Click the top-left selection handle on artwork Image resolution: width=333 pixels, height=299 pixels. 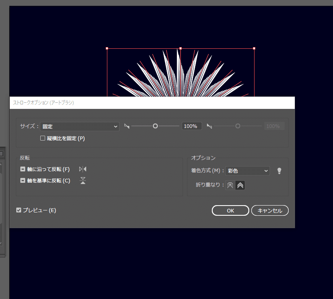point(107,48)
